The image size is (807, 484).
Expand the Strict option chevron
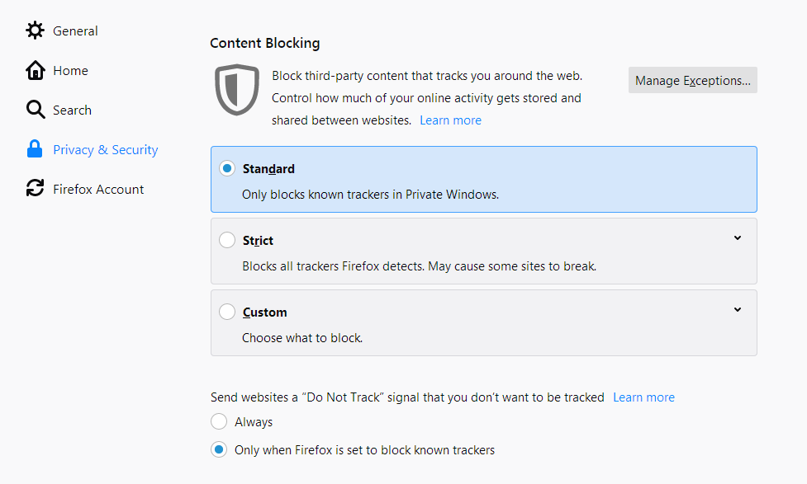738,238
